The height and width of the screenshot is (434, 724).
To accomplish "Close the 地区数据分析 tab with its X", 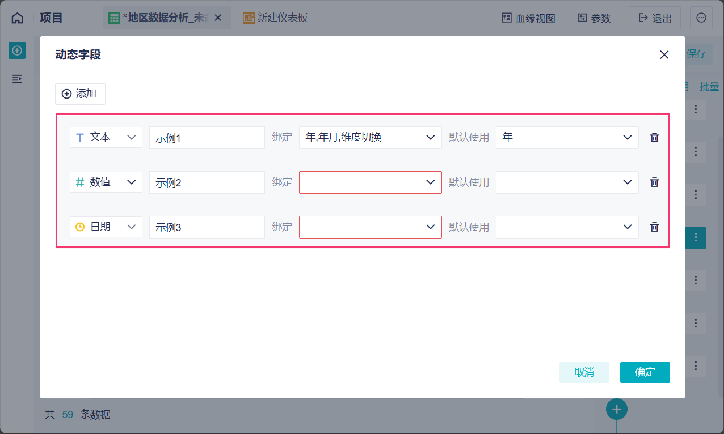I will (x=218, y=18).
